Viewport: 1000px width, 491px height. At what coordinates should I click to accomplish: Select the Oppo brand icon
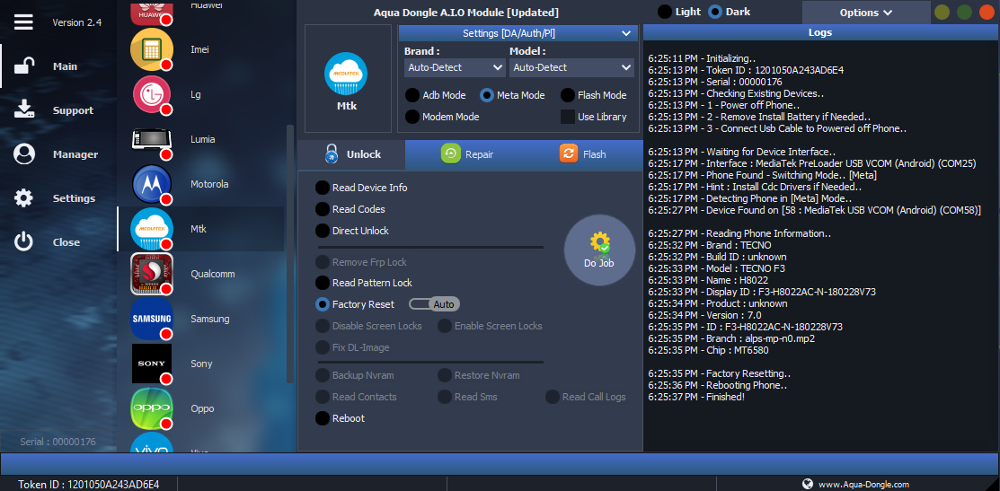pyautogui.click(x=151, y=408)
